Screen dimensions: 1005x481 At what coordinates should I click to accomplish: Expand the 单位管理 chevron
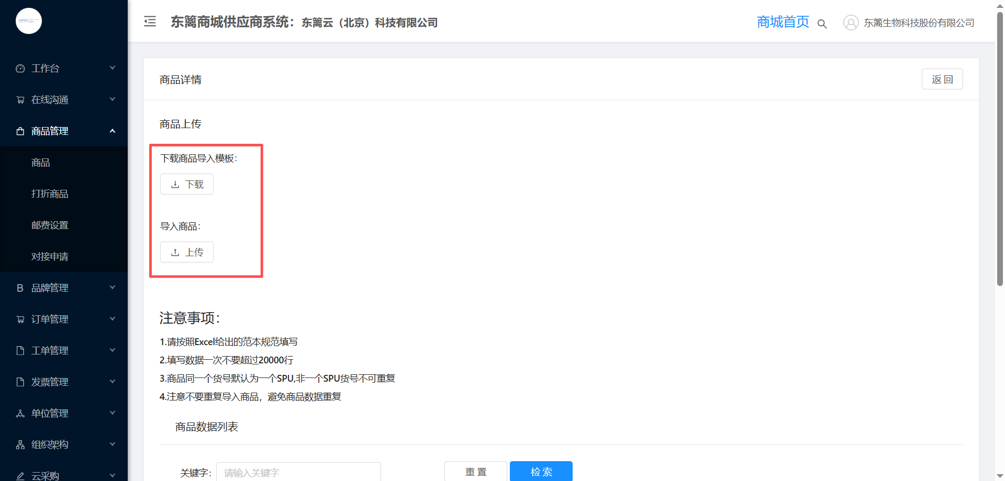point(113,413)
